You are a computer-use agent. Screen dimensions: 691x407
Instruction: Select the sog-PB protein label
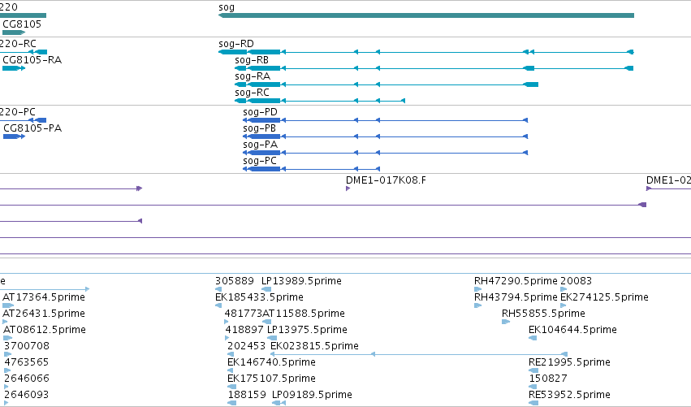[260, 128]
